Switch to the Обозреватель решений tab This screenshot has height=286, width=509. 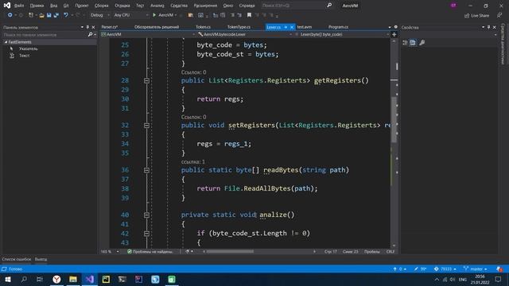(x=157, y=27)
